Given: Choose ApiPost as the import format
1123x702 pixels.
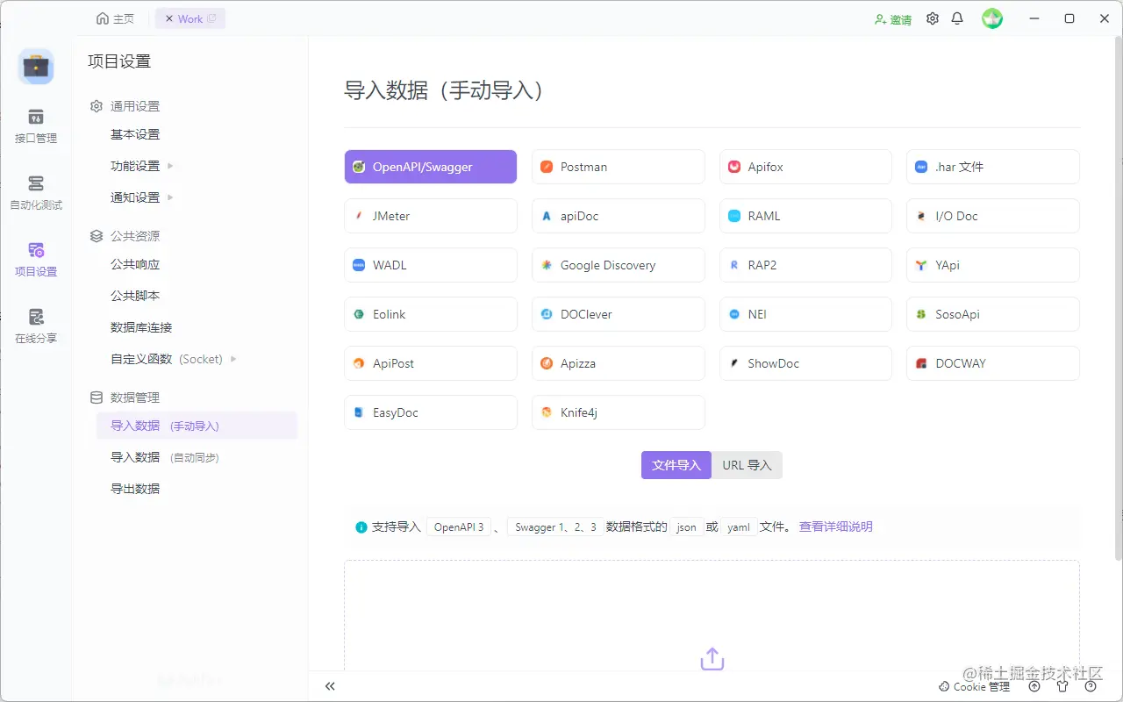Looking at the screenshot, I should coord(431,363).
